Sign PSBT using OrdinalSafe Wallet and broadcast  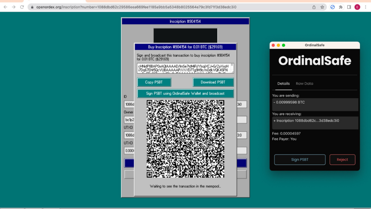[x=185, y=93]
